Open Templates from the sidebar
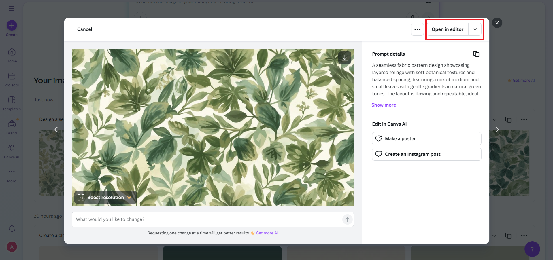 pos(12,100)
